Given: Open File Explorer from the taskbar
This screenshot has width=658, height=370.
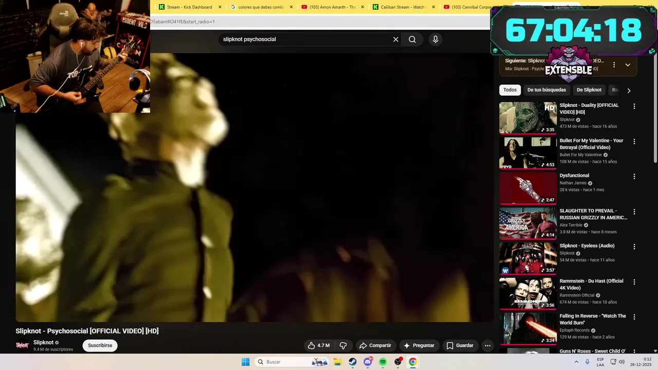Looking at the screenshot, I should pyautogui.click(x=338, y=362).
